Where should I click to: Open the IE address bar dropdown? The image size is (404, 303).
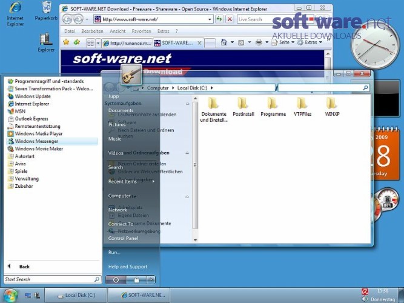(x=210, y=19)
